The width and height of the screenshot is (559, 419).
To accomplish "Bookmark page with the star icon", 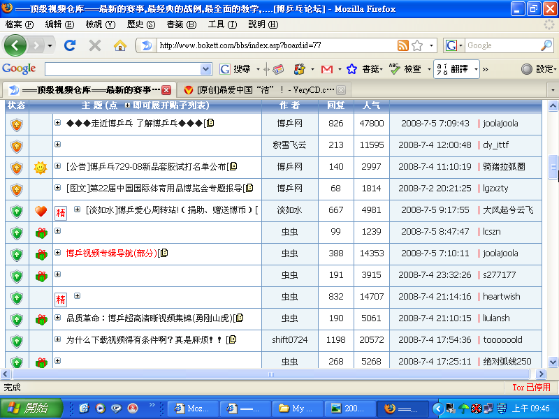I will click(x=417, y=45).
